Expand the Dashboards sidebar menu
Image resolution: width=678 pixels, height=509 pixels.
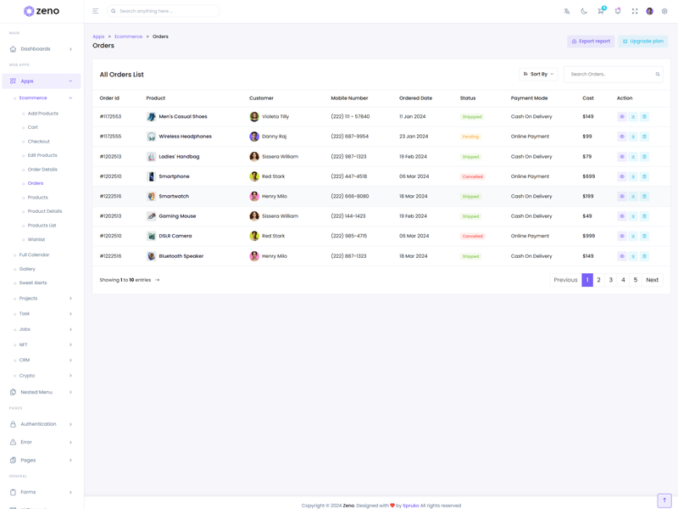coord(42,49)
